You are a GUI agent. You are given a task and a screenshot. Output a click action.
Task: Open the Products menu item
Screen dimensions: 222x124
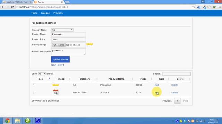pos(58,13)
